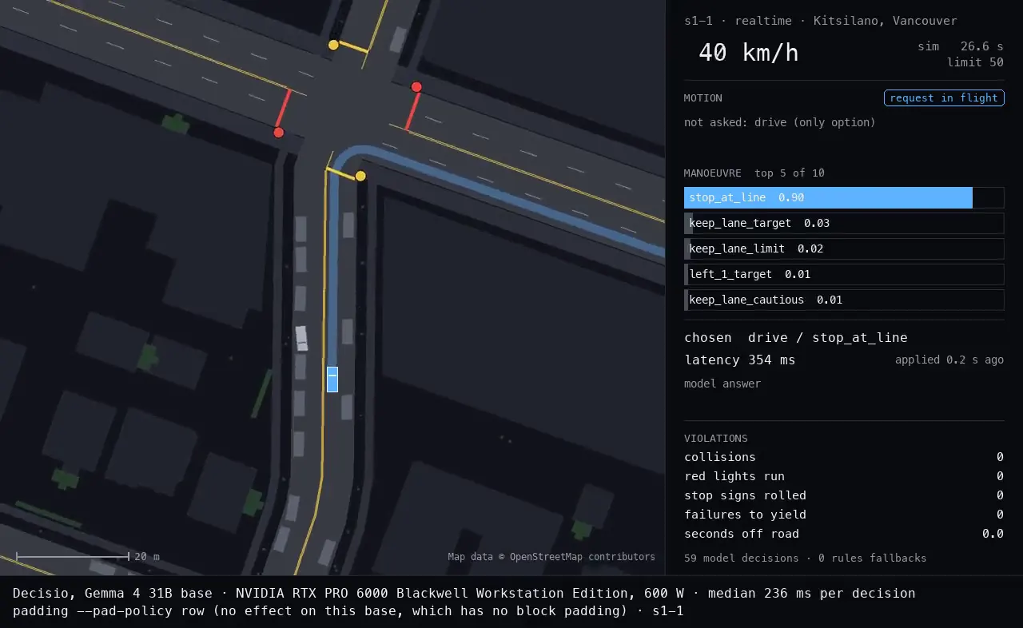1023x628 pixels.
Task: Click the "seconds off road" violations row
Action: [x=844, y=534]
